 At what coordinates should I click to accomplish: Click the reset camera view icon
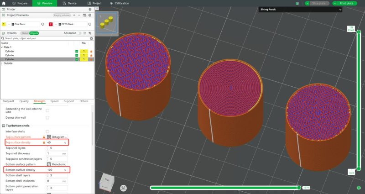point(123,188)
